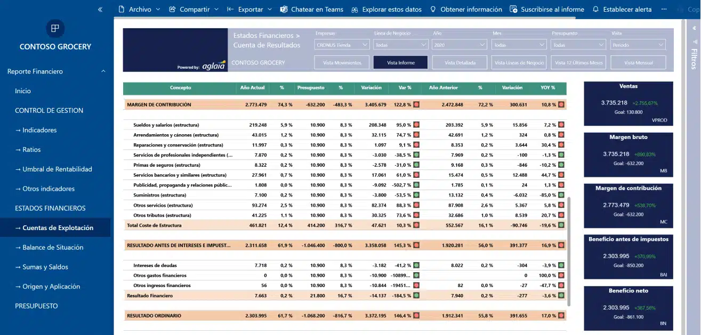The height and width of the screenshot is (335, 701).
Task: Open the more options ellipsis in the toolbar
Action: 664,10
